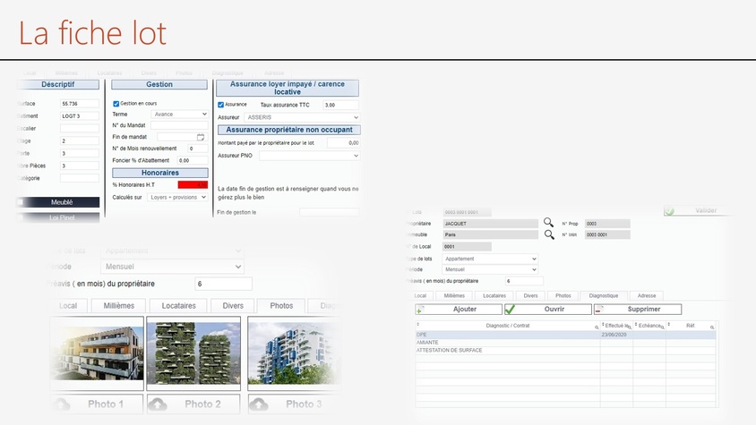This screenshot has width=756, height=425.
Task: Switch to Diagnostique tab in diagnostics panel
Action: 603,295
